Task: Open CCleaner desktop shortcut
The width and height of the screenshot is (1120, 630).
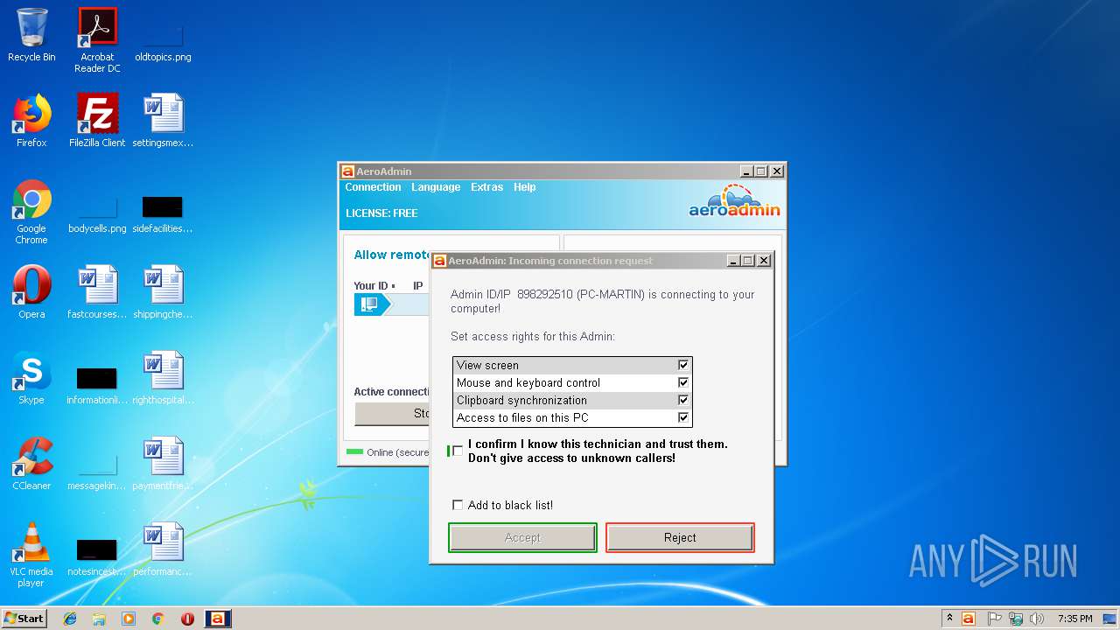Action: (31, 464)
